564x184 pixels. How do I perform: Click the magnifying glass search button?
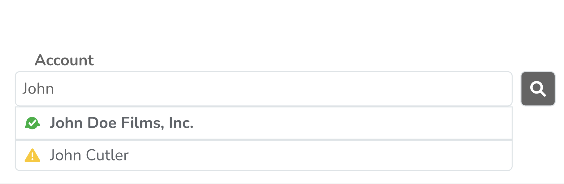pyautogui.click(x=538, y=89)
